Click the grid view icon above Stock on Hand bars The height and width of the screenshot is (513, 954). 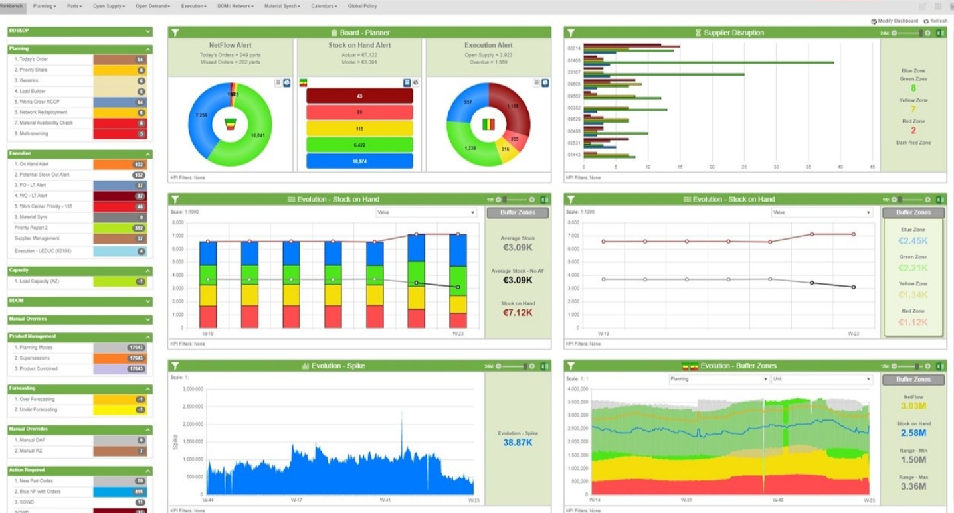click(406, 82)
